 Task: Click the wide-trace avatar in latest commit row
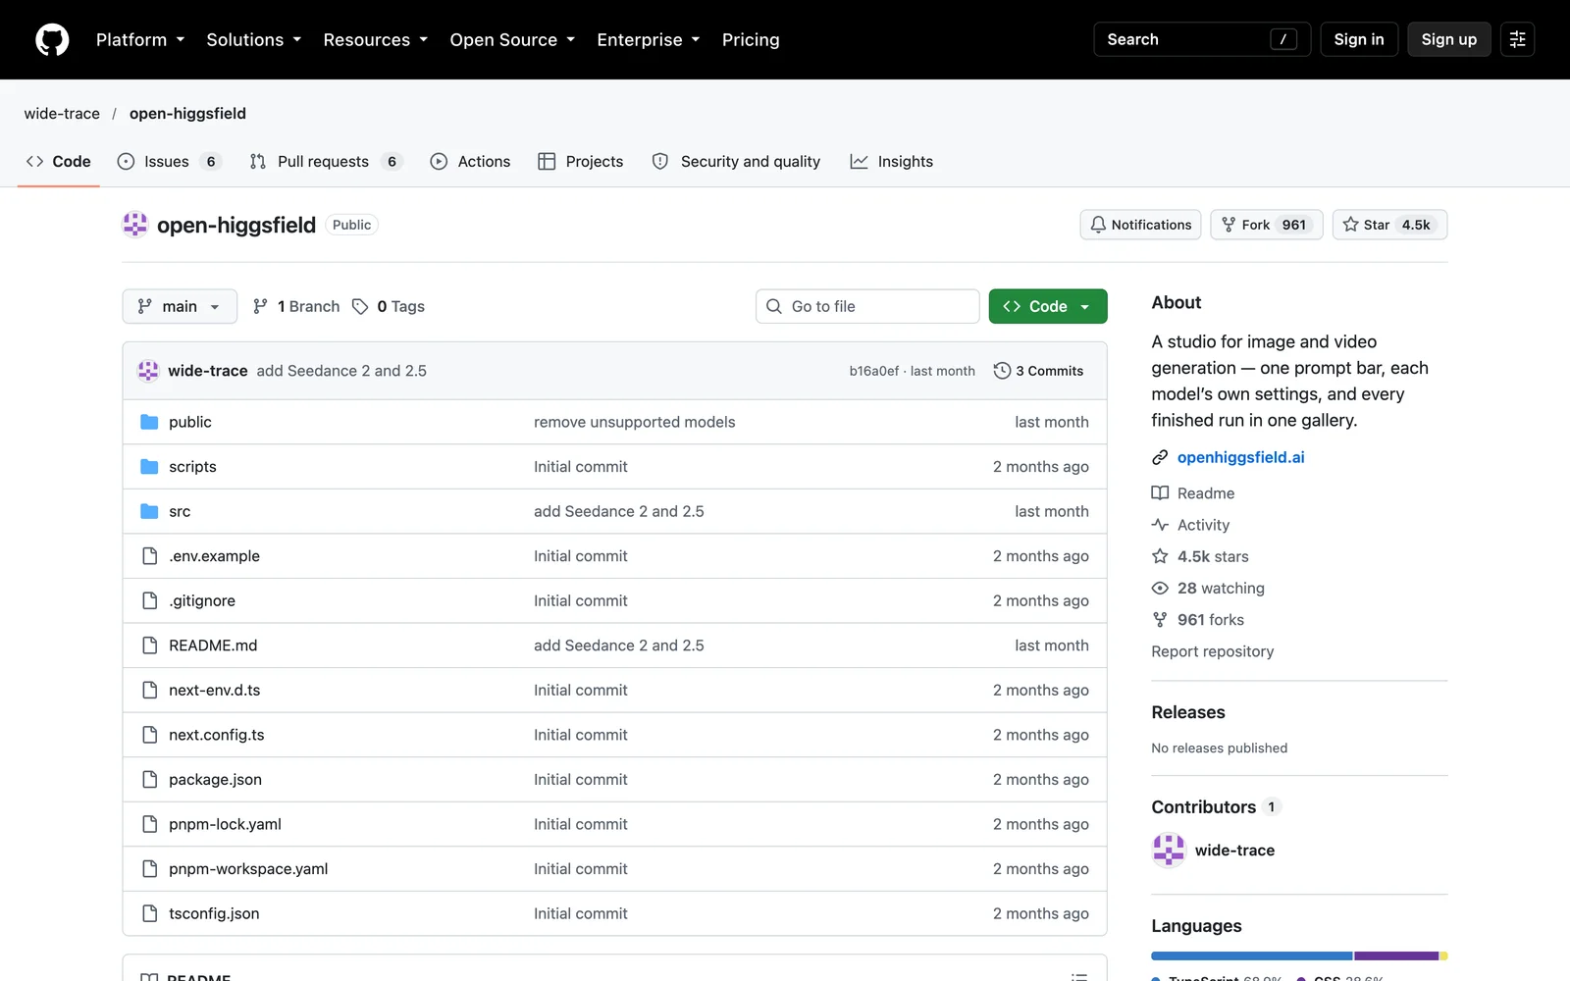tap(148, 371)
